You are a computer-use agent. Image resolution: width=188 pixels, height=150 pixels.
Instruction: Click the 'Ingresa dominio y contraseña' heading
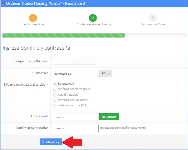(x=36, y=48)
